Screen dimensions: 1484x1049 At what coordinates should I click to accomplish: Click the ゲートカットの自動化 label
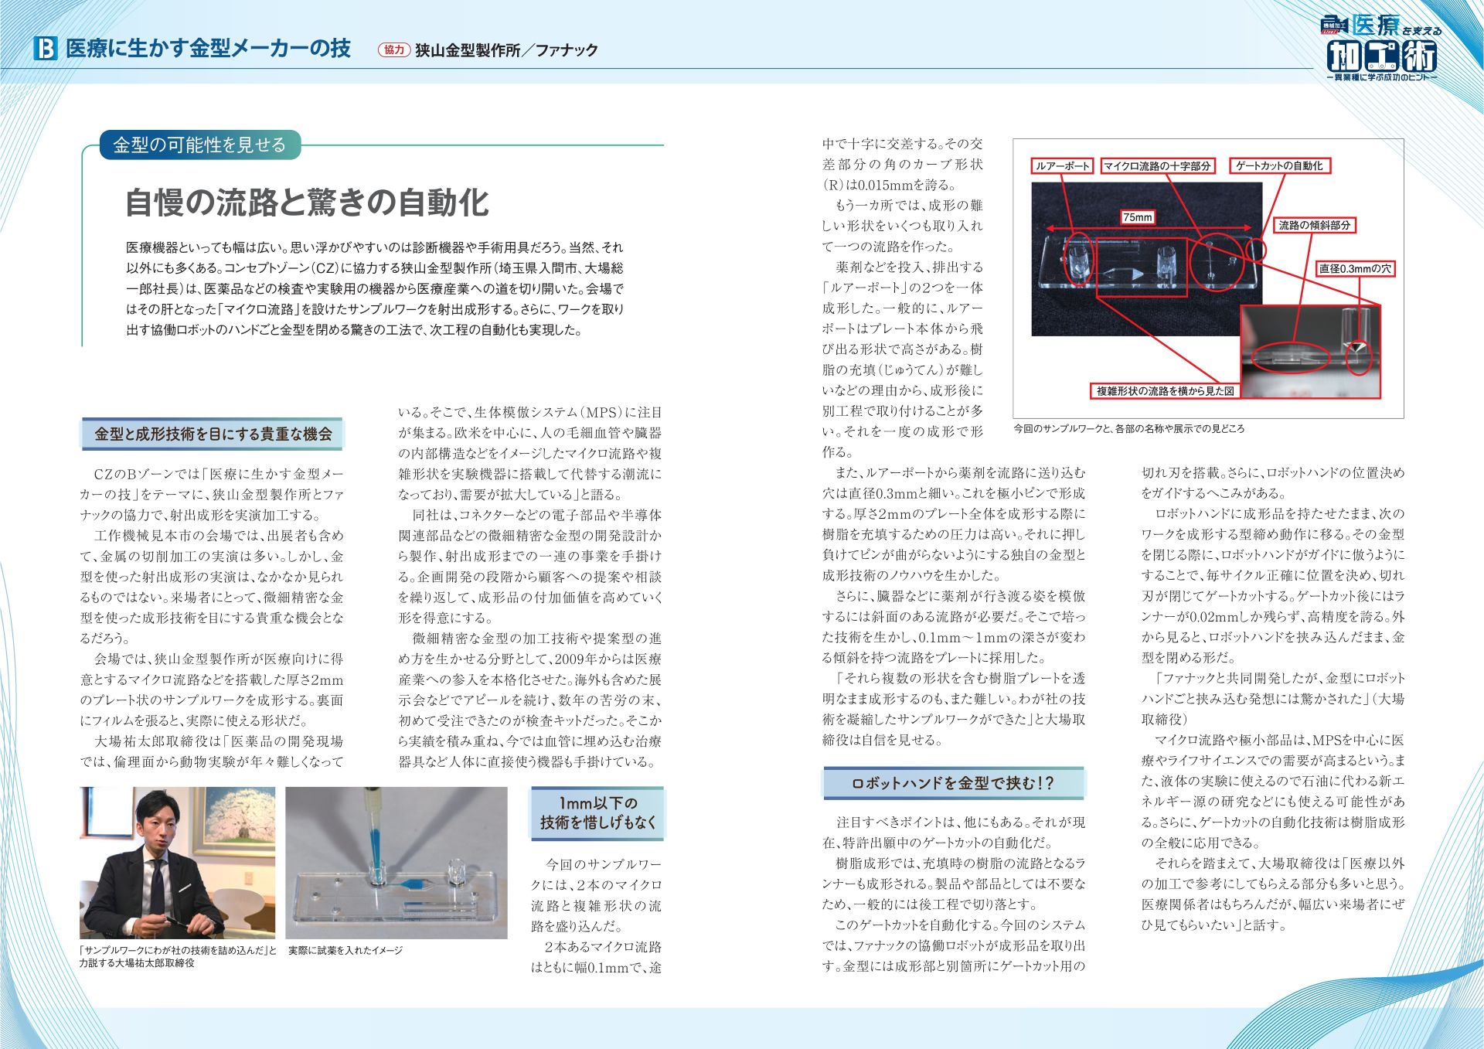1279,166
